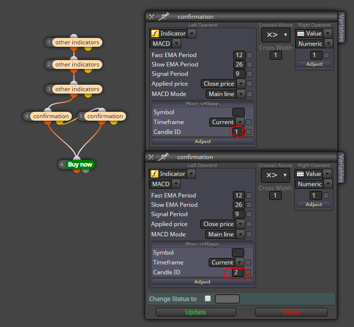Screen dimensions: 354x327
Task: Open Crosses Above operator dropdown in lower panel
Action: (x=275, y=175)
